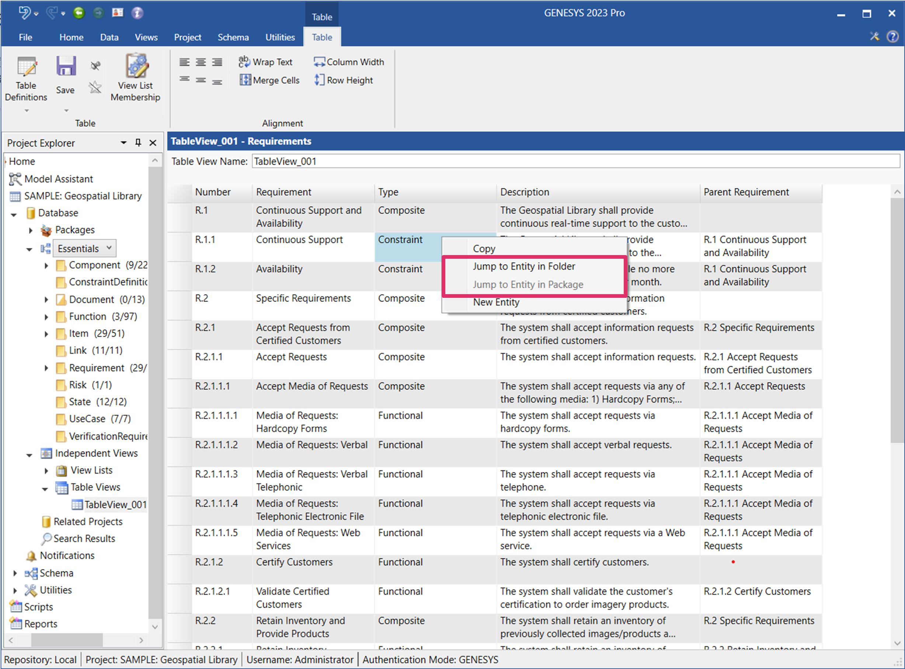Click the help question mark icon

point(892,37)
